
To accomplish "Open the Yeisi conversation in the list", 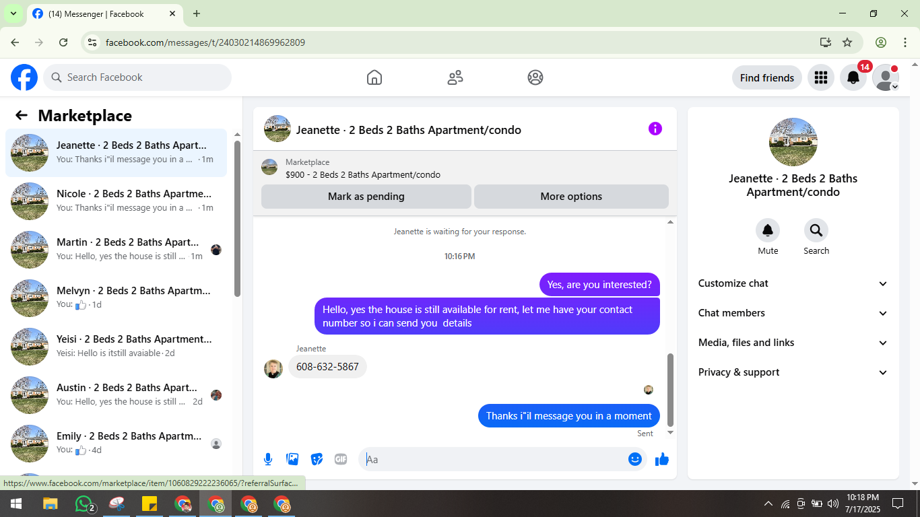I will pos(116,347).
